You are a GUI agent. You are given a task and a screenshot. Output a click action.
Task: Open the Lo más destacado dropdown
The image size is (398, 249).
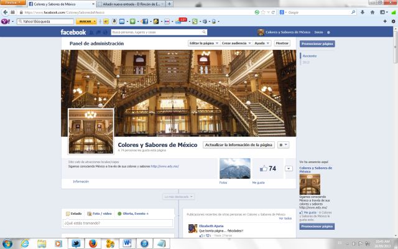[178, 197]
